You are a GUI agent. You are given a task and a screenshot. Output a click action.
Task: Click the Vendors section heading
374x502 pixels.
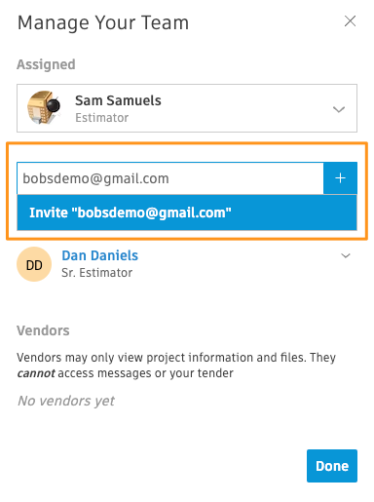(x=43, y=330)
